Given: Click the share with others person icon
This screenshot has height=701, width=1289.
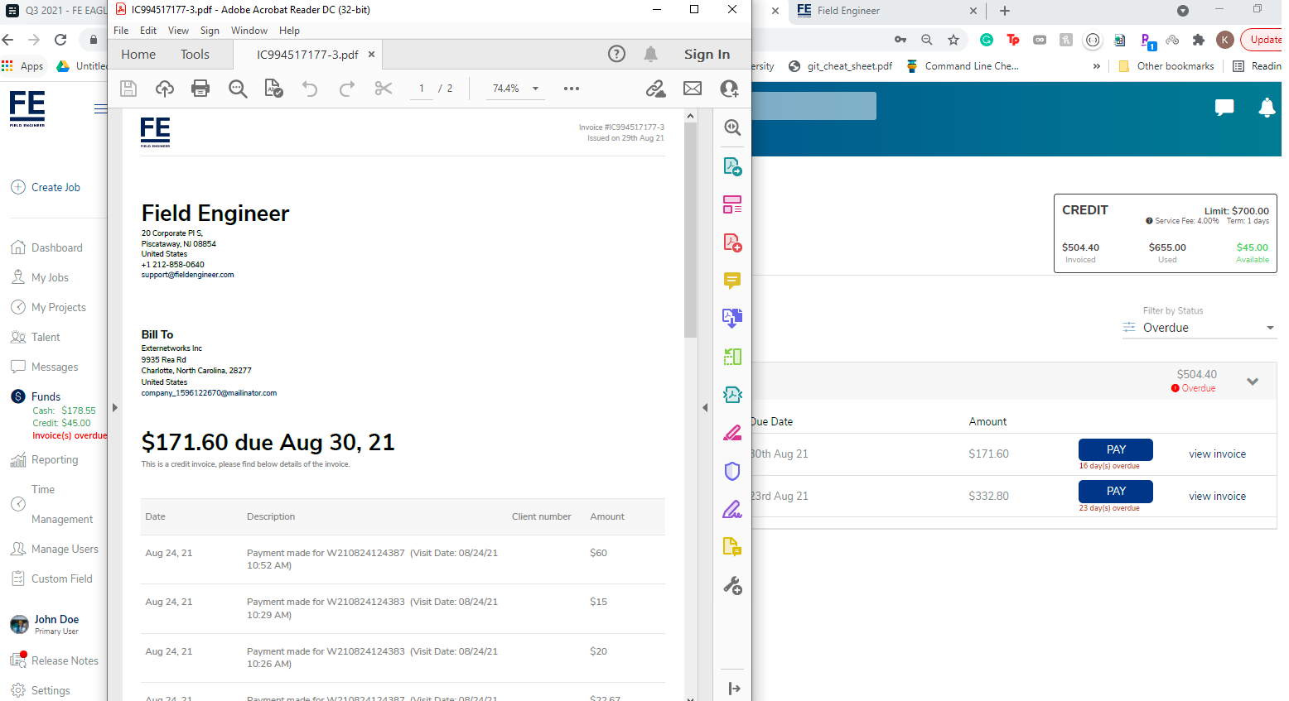Looking at the screenshot, I should [x=730, y=89].
